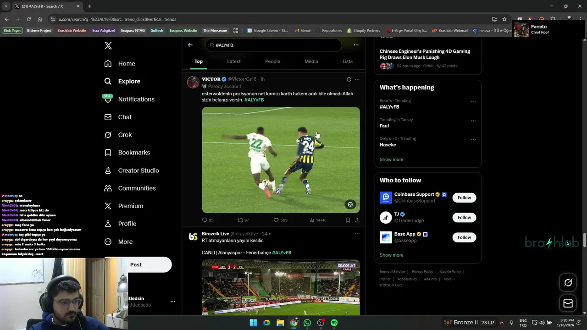Viewport: 587px width, 330px height.
Task: Open Spotify from taskbar
Action: coord(334,323)
